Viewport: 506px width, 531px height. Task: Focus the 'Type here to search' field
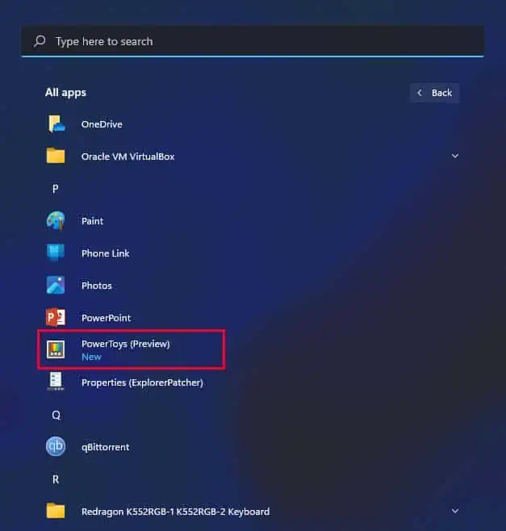pos(253,41)
